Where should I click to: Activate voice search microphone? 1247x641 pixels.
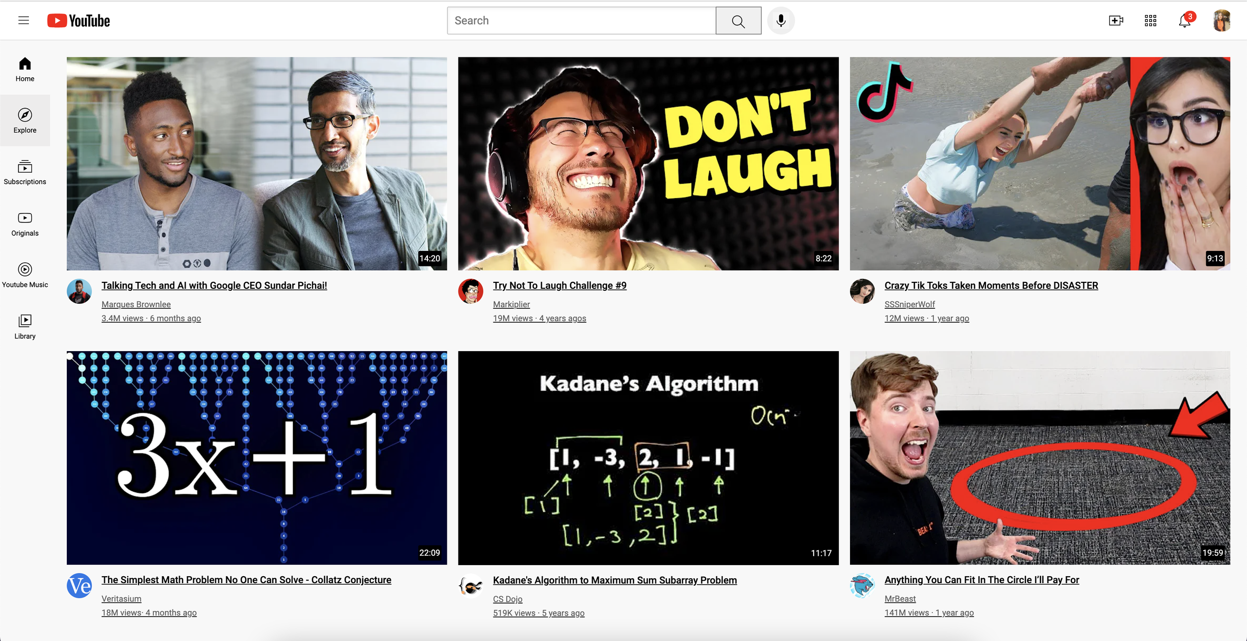coord(781,20)
